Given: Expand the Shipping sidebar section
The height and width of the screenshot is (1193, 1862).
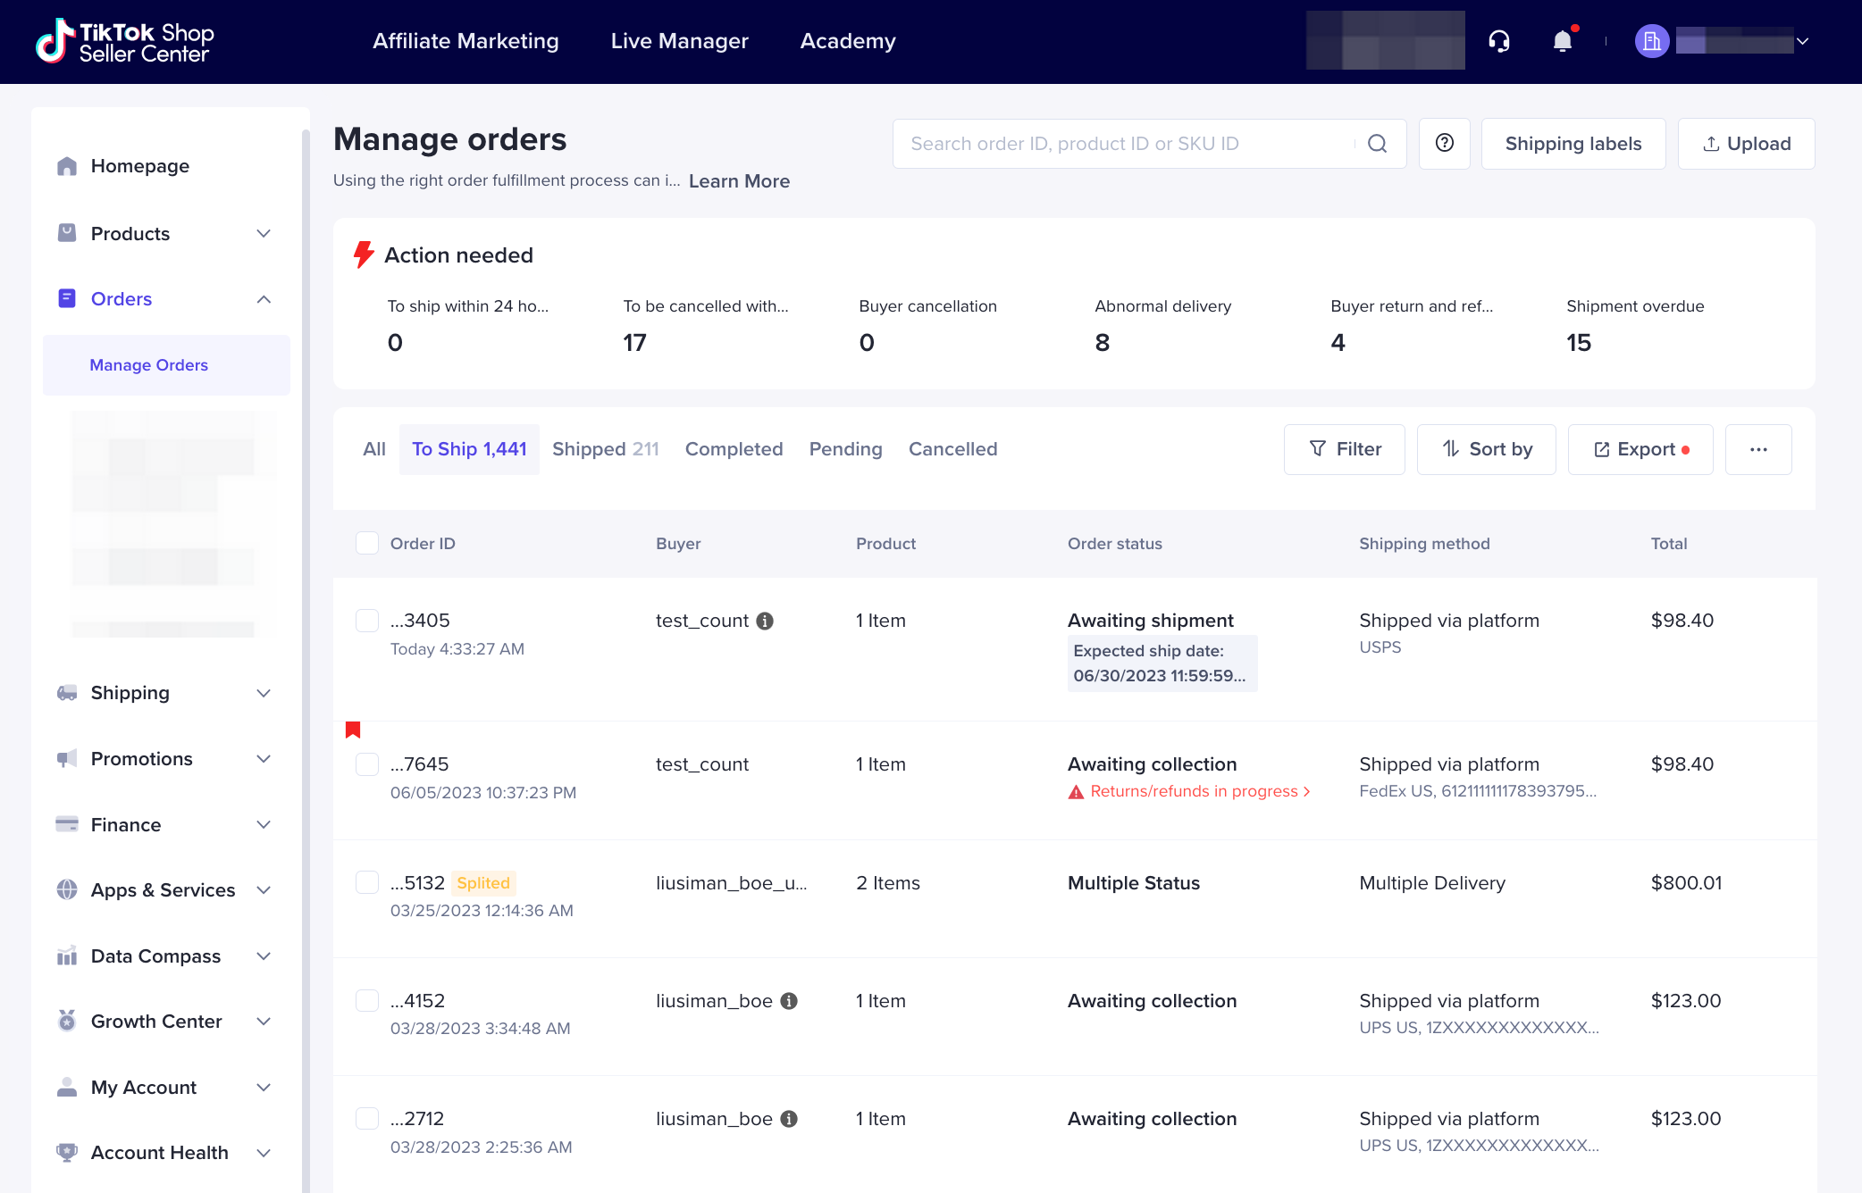Looking at the screenshot, I should point(264,693).
